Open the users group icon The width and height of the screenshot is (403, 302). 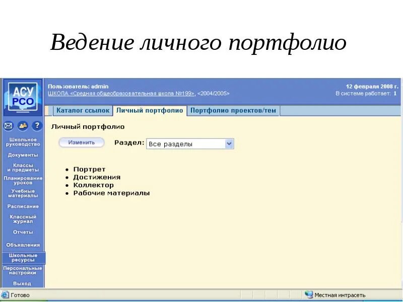[23, 126]
